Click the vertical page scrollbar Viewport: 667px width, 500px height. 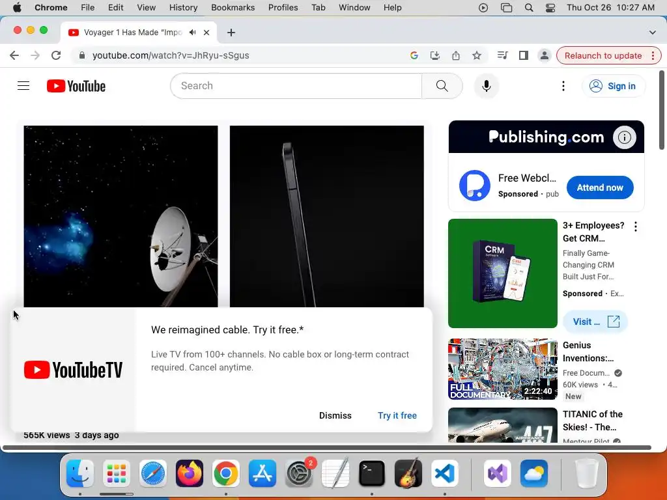click(x=662, y=111)
